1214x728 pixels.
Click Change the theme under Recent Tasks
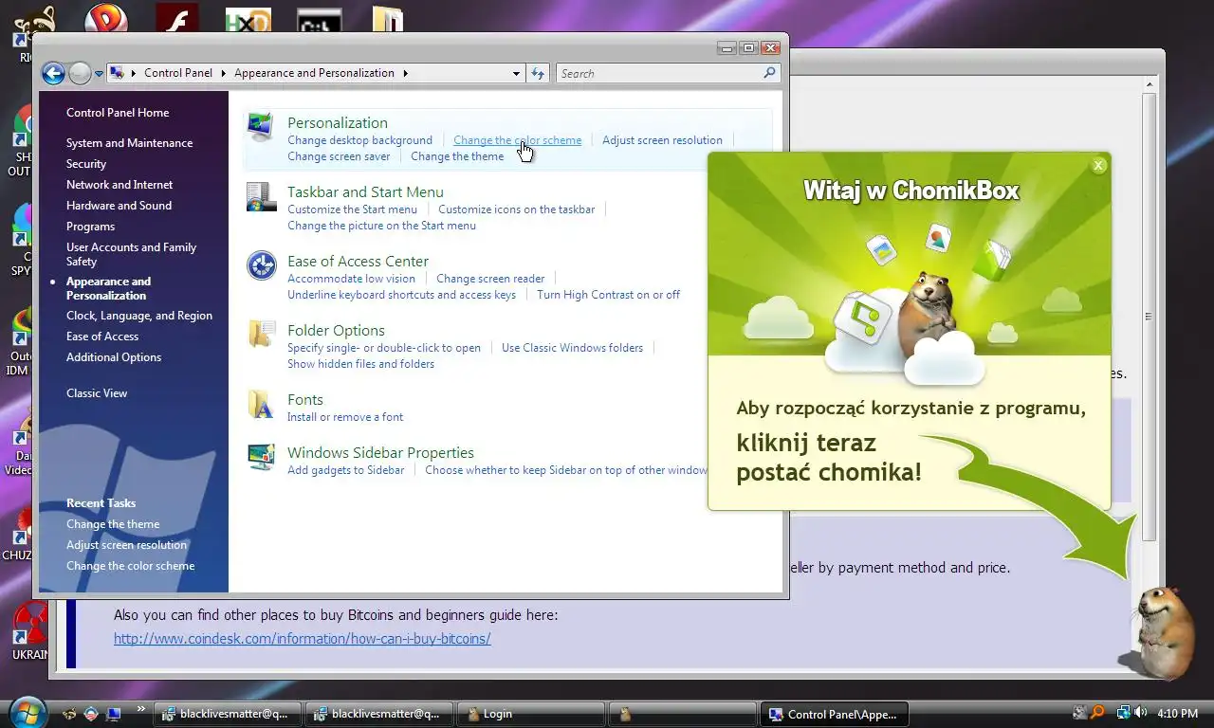coord(113,524)
